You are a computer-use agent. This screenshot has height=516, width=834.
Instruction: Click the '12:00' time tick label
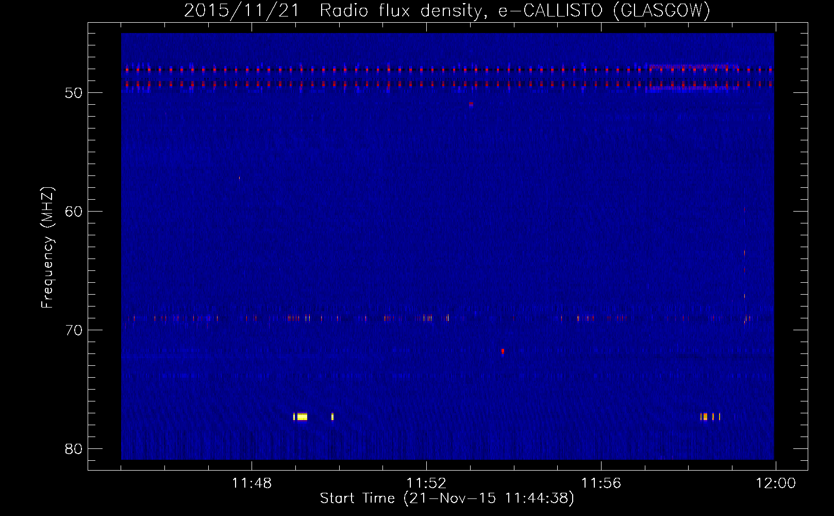776,483
